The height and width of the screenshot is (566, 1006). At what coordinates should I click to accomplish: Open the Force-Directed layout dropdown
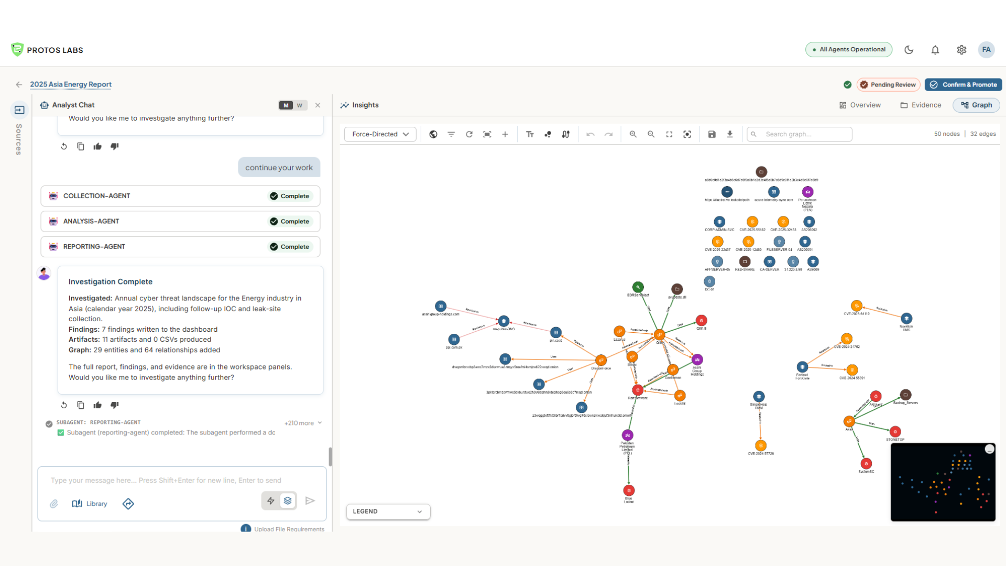tap(380, 134)
